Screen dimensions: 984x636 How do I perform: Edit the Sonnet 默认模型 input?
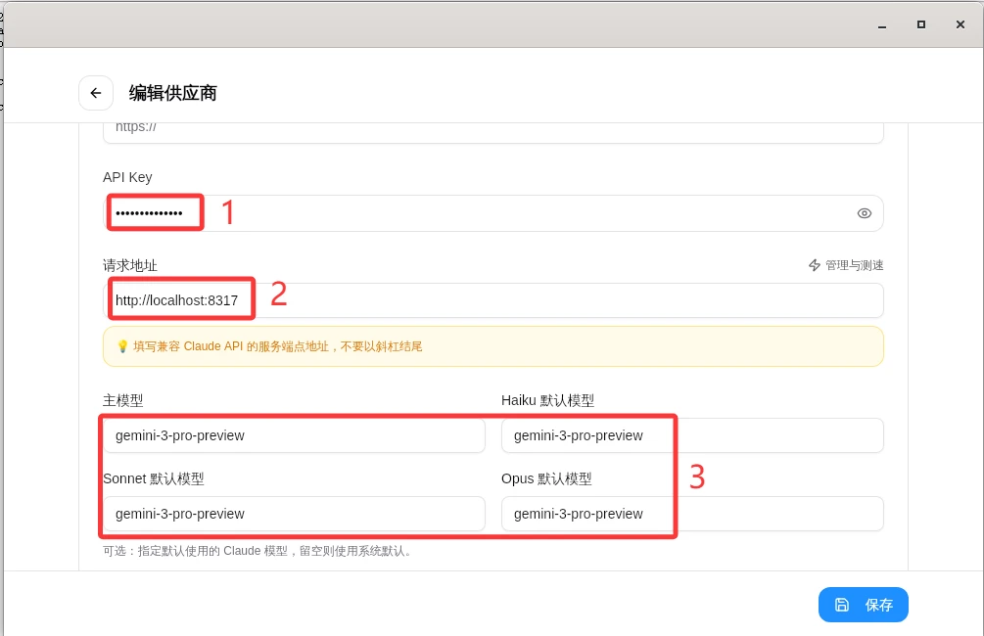pyautogui.click(x=294, y=514)
